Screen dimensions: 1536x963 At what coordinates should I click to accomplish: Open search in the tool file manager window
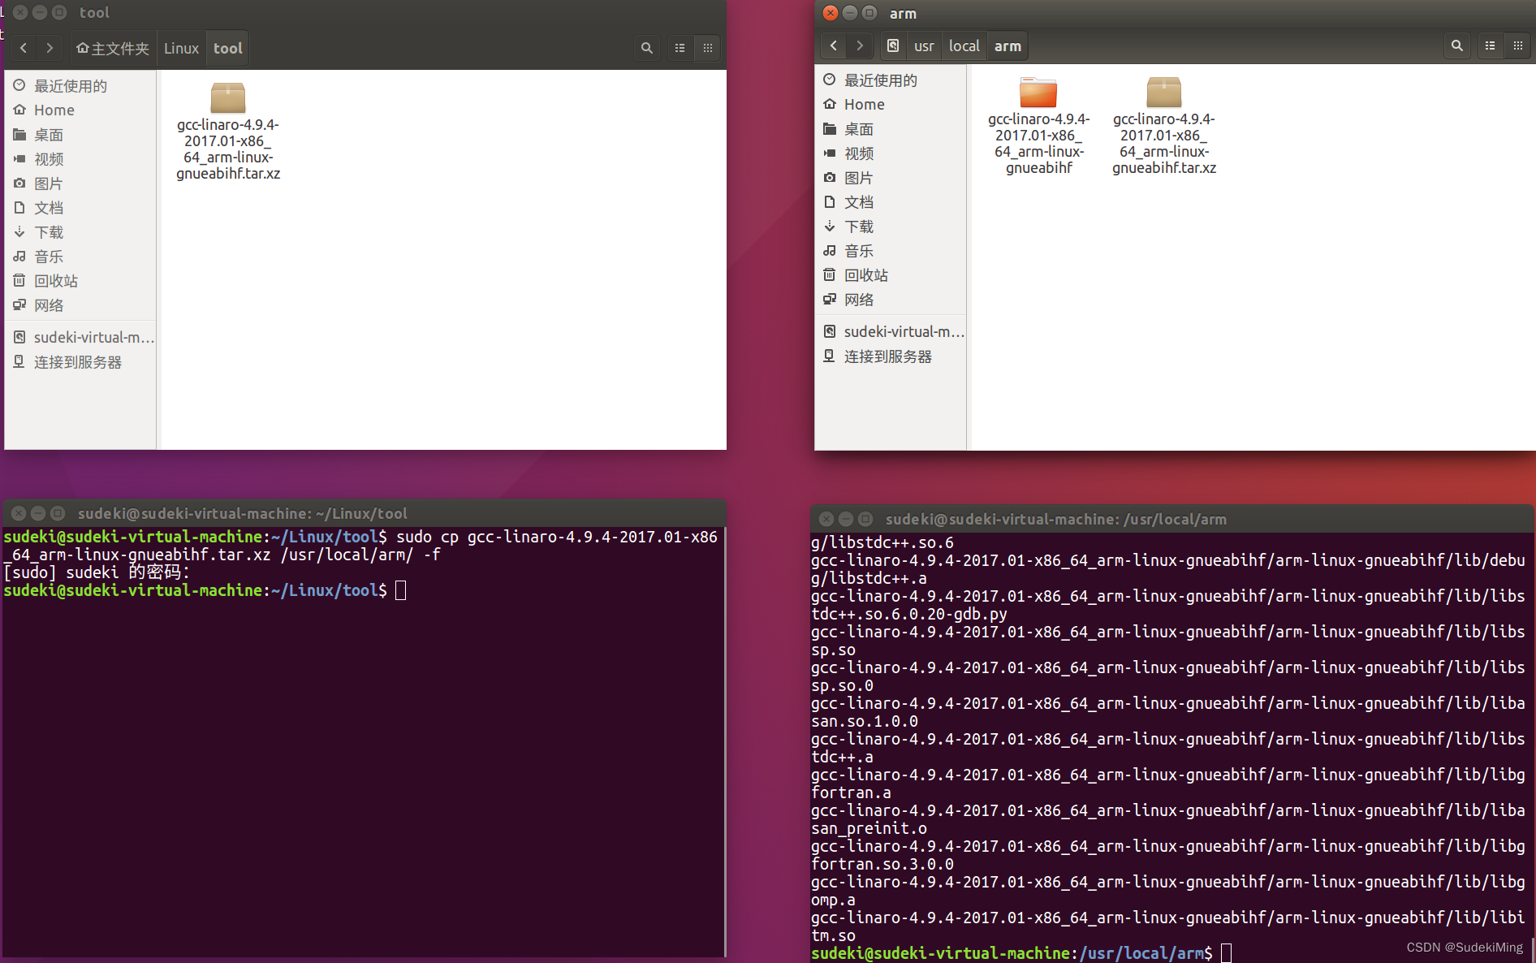[x=647, y=48]
